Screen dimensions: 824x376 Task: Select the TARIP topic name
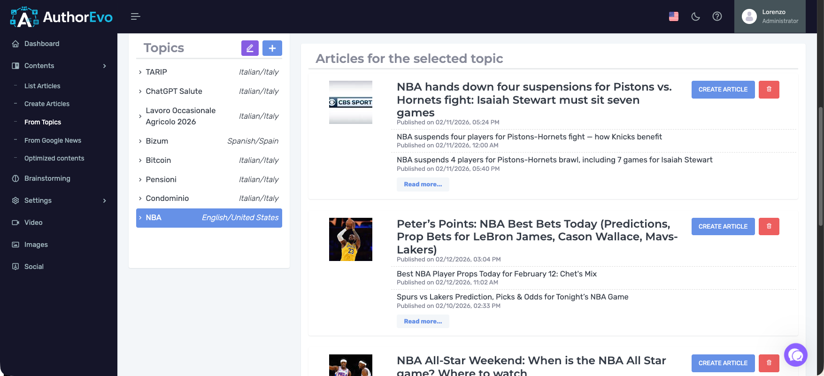pos(156,72)
